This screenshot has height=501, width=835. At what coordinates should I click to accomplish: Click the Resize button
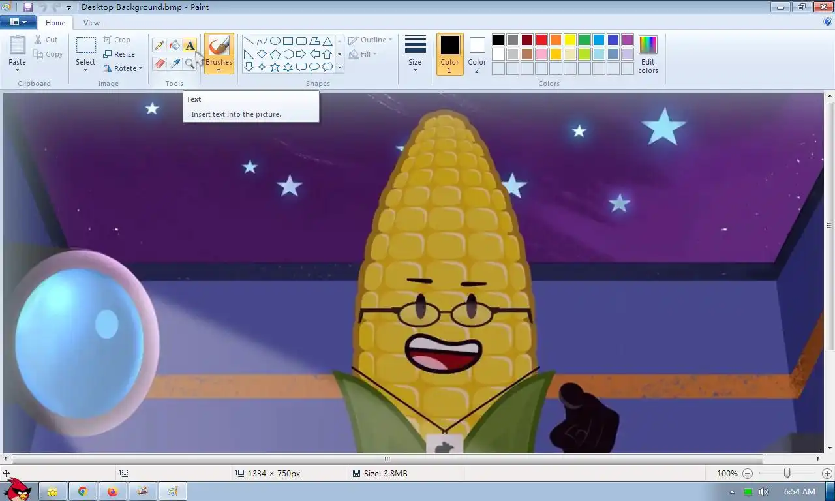pos(119,54)
